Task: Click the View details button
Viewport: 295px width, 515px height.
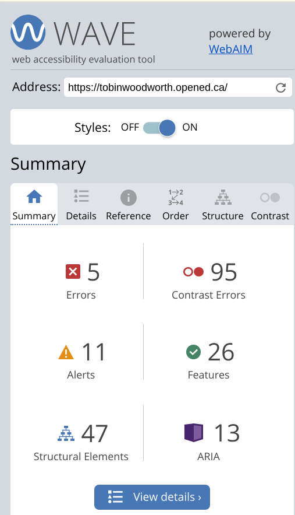Action: (152, 497)
